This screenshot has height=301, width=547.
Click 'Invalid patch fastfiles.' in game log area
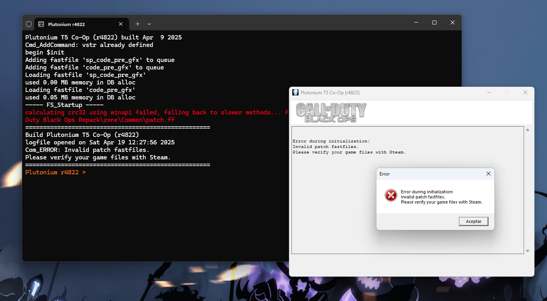click(325, 147)
